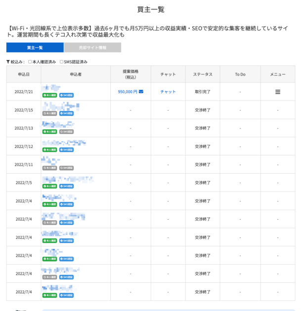Open applicant profile in the 2022/7/12 row

[64, 143]
